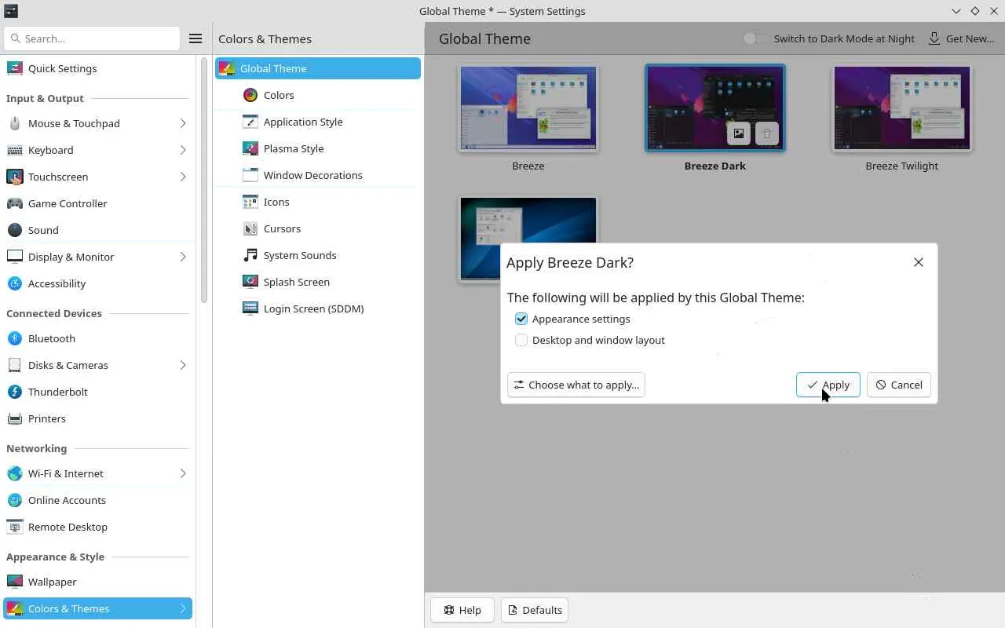Click the Plasma Style icon
The image size is (1005, 628).
point(250,148)
